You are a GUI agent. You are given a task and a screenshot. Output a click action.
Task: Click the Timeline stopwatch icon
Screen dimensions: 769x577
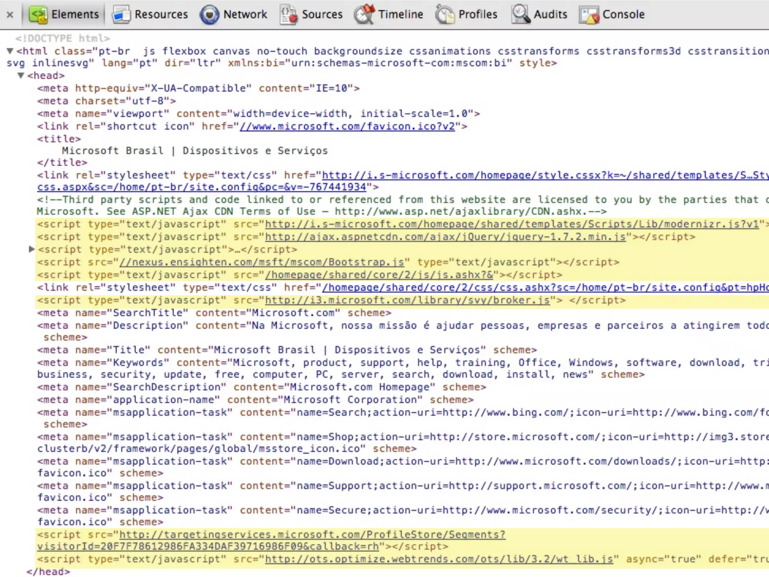tap(364, 15)
